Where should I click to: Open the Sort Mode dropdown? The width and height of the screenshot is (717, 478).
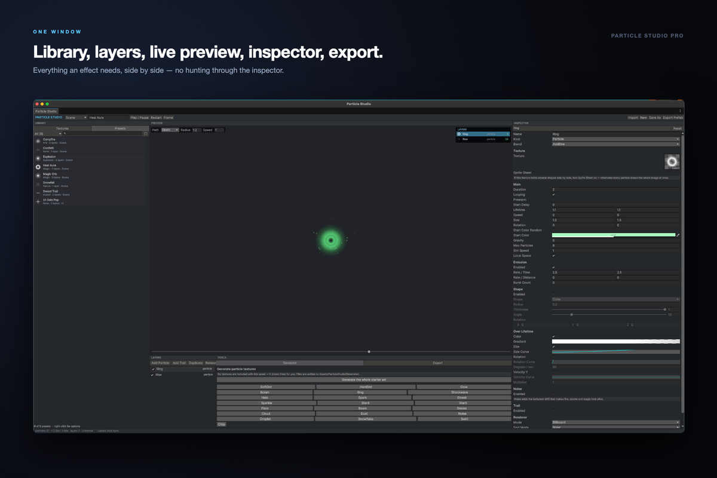tap(616, 427)
